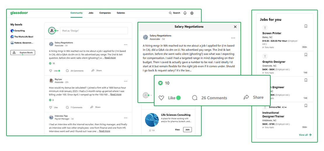324x151 pixels.
Task: Click the 6 reactions count on Big Law post
Action: coord(51,100)
